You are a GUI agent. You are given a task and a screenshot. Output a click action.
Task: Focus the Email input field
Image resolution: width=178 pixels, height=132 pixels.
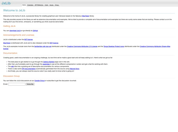[x=17, y=84]
